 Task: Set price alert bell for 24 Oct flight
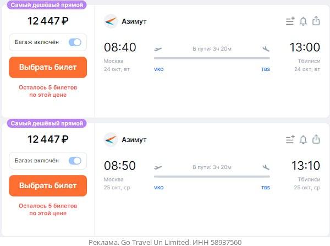[303, 21]
